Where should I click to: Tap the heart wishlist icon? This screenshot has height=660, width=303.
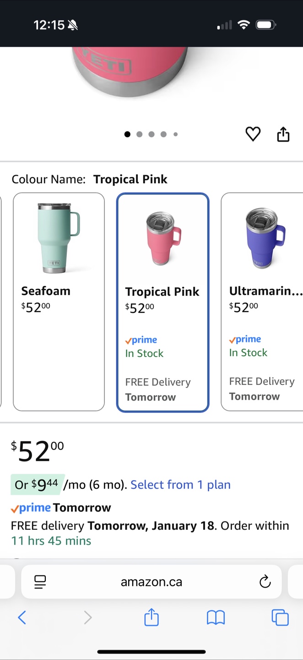coord(253,134)
